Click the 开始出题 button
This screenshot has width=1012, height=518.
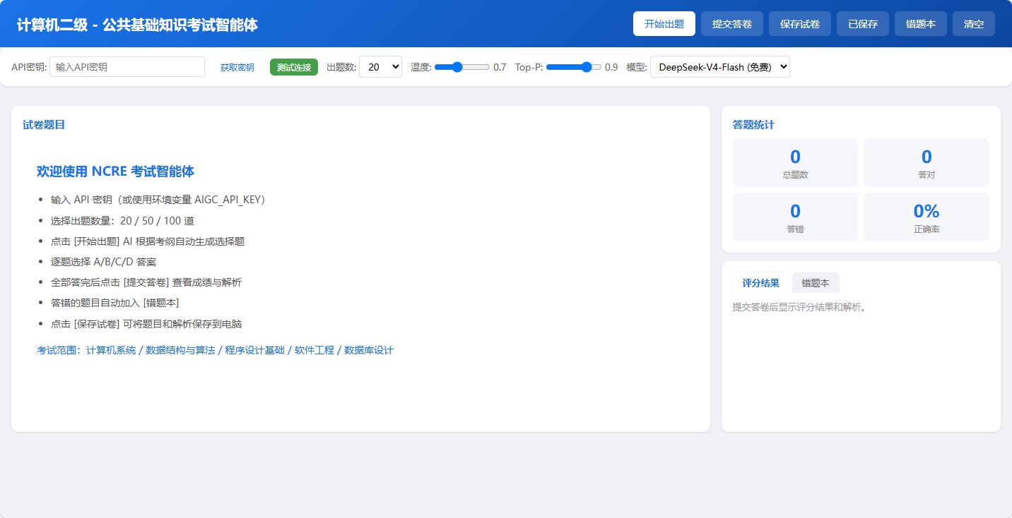664,24
